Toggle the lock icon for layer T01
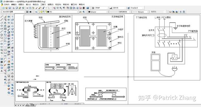The width and height of the screenshot is (201, 107). coord(46,12)
